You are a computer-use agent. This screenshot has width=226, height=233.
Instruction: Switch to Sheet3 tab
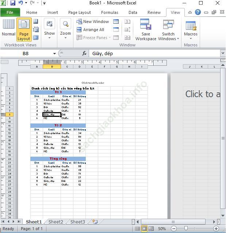[x=77, y=222]
